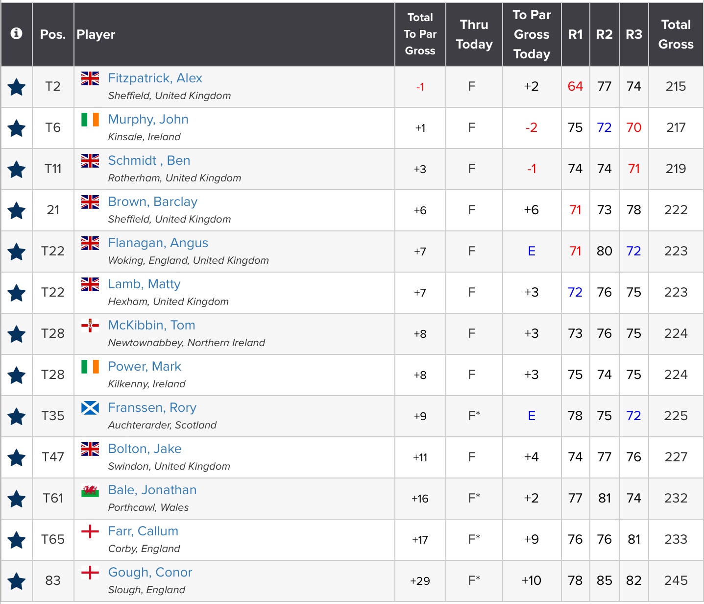Click the Player column header

96,34
